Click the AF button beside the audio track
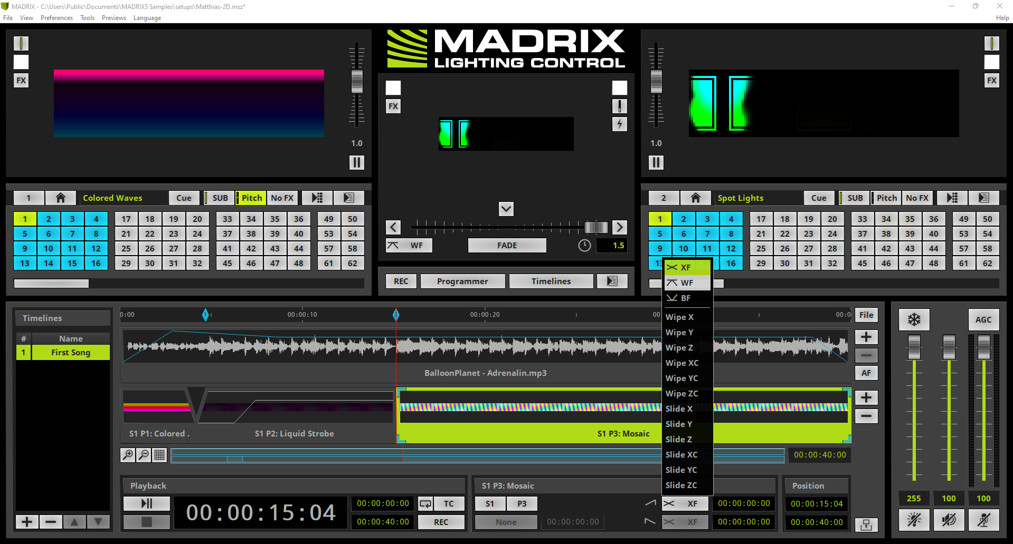1013x544 pixels. click(866, 373)
